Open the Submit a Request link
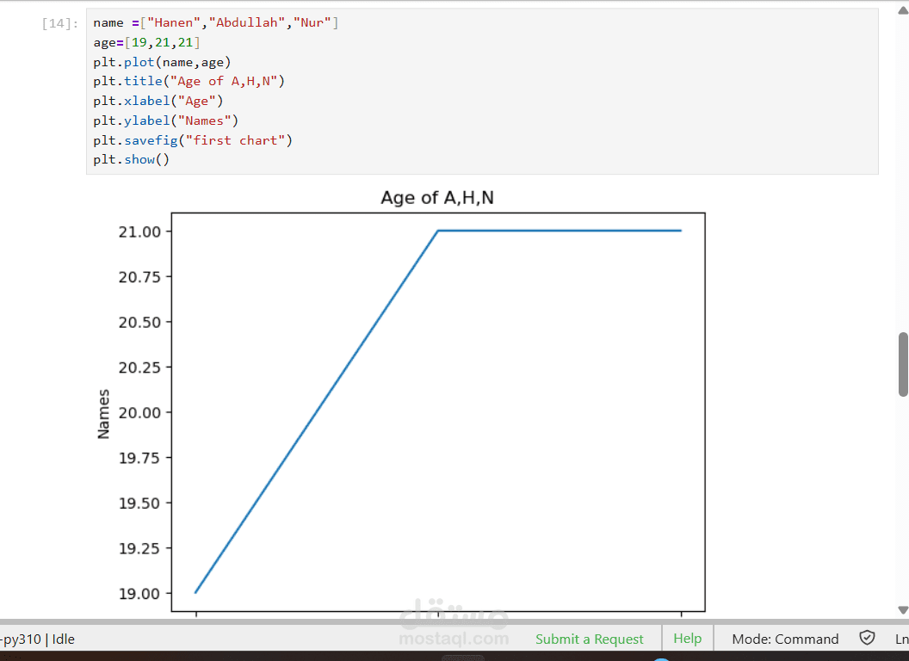Image resolution: width=909 pixels, height=661 pixels. (589, 639)
